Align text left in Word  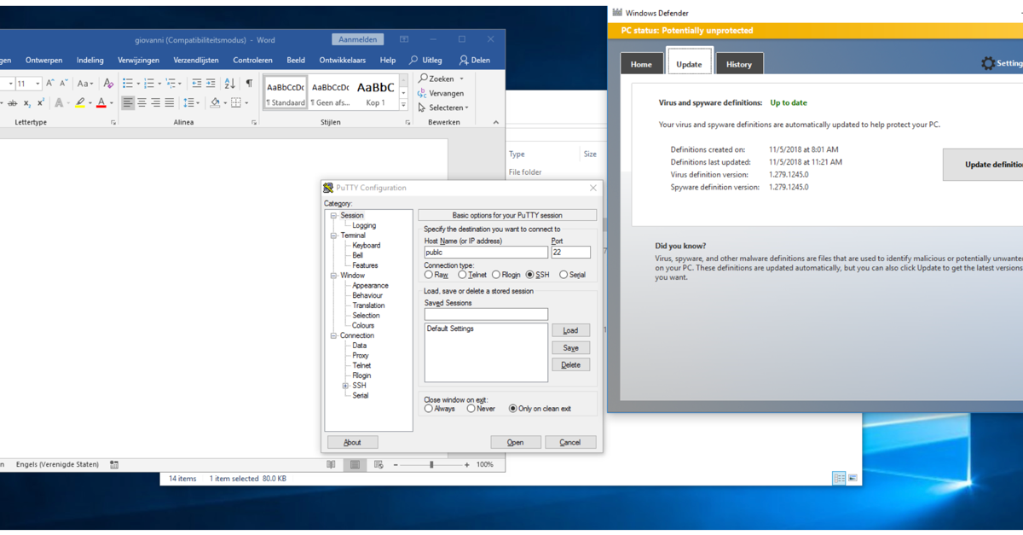[x=128, y=103]
